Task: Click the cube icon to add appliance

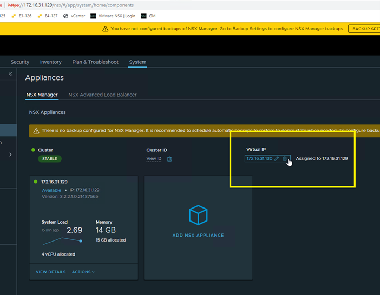Action: pyautogui.click(x=198, y=215)
